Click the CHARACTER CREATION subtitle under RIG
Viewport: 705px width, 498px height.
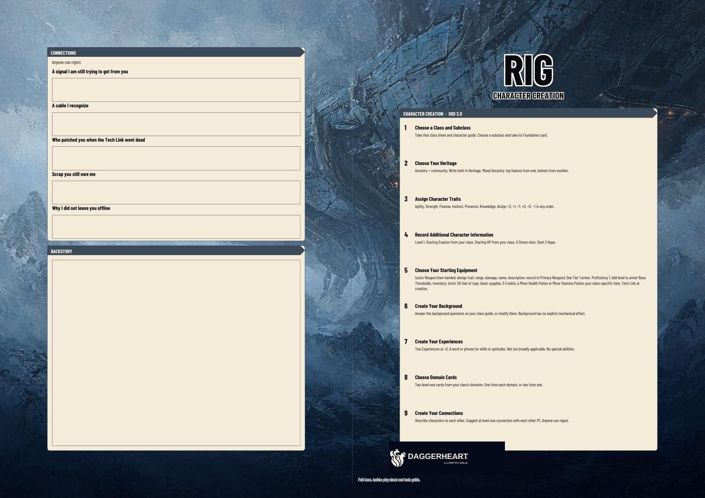pyautogui.click(x=528, y=96)
